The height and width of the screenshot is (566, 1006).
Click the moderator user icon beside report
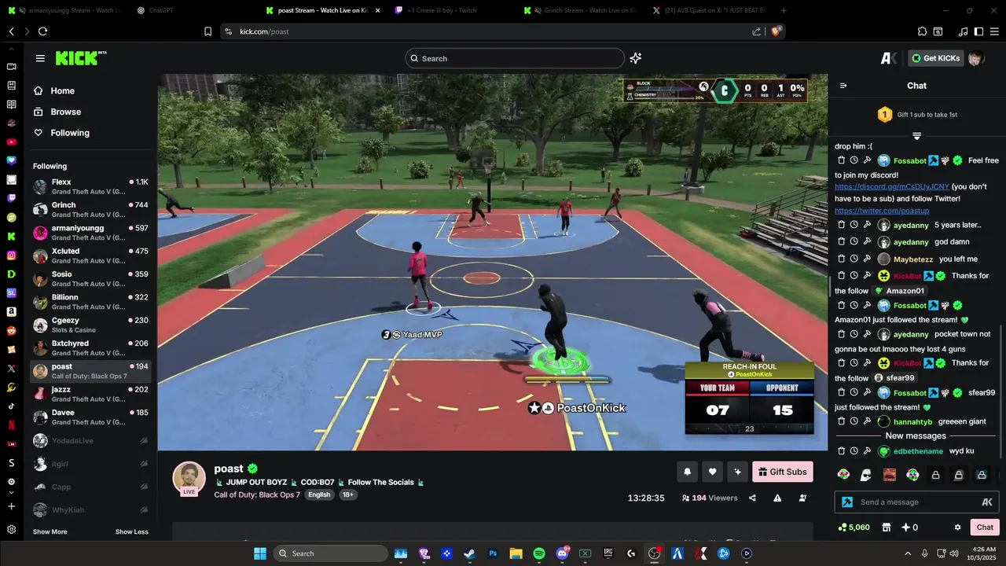click(x=802, y=498)
